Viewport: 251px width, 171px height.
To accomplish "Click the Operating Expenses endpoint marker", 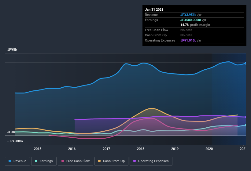I will (x=246, y=117).
